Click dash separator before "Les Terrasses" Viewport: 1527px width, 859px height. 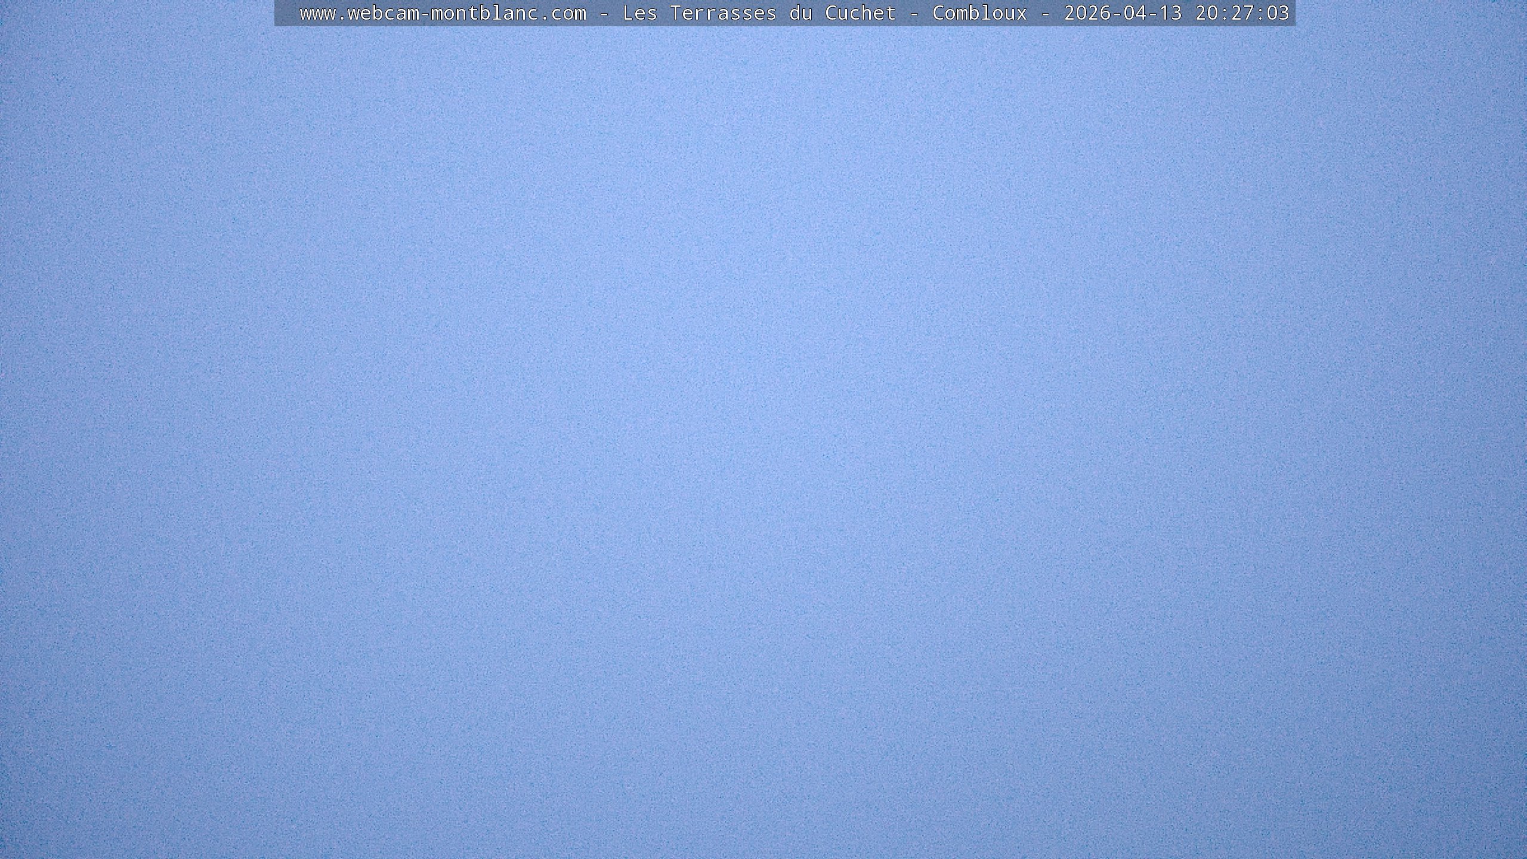click(604, 13)
